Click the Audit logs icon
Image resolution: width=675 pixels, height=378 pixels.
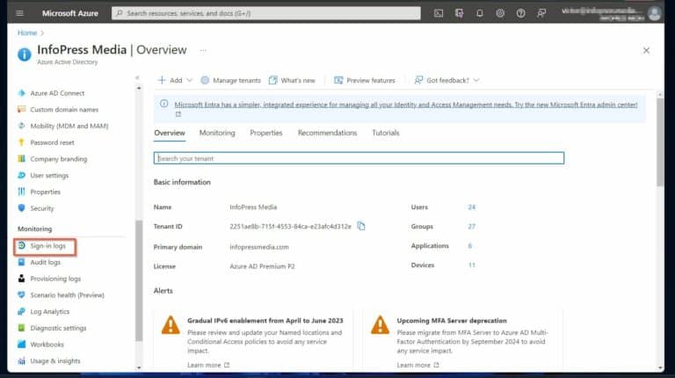pyautogui.click(x=21, y=262)
